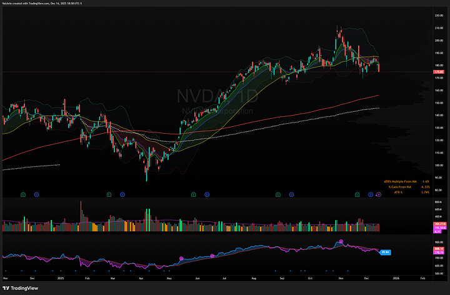Click the 160.00 price axis label
This screenshot has height=295, width=450.
(439, 91)
